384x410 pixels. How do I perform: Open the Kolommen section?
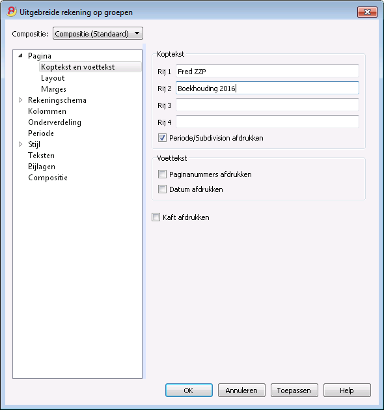47,111
